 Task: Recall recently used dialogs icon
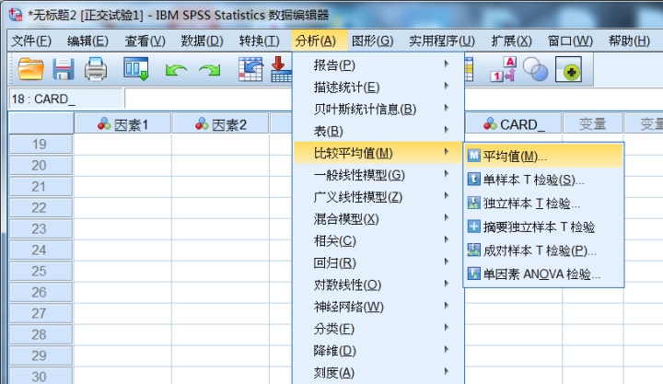click(136, 69)
